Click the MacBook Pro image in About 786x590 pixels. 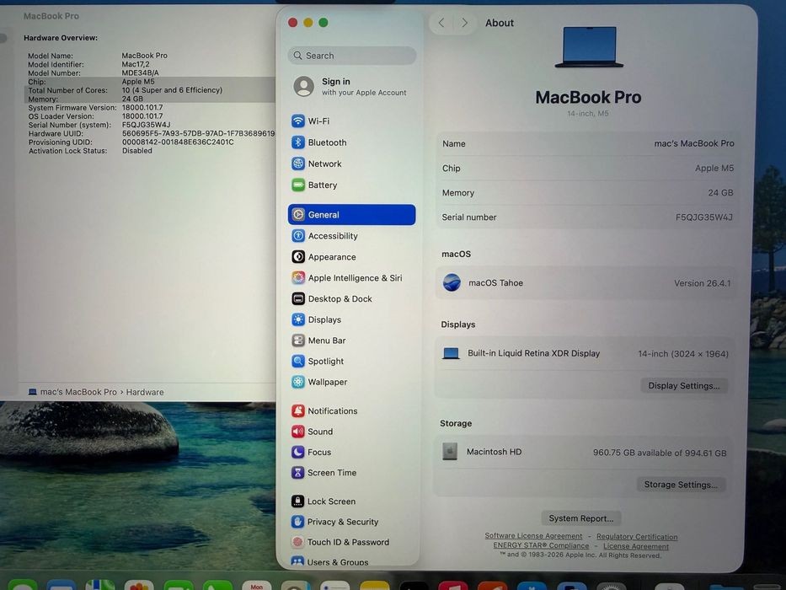[589, 47]
